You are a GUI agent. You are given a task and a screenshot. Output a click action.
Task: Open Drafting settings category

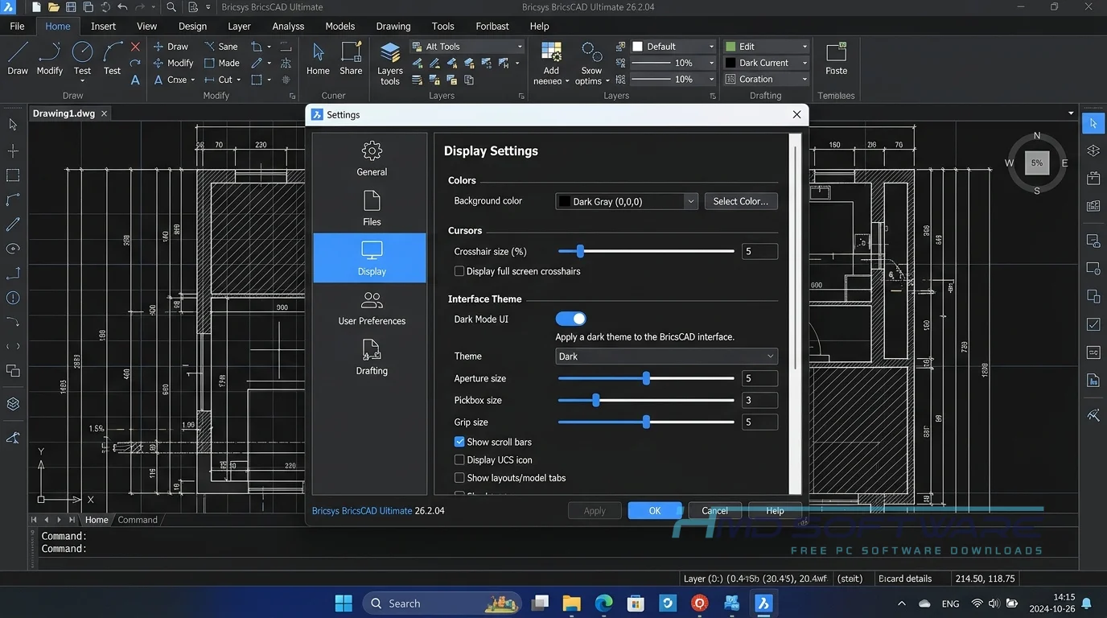coord(372,358)
